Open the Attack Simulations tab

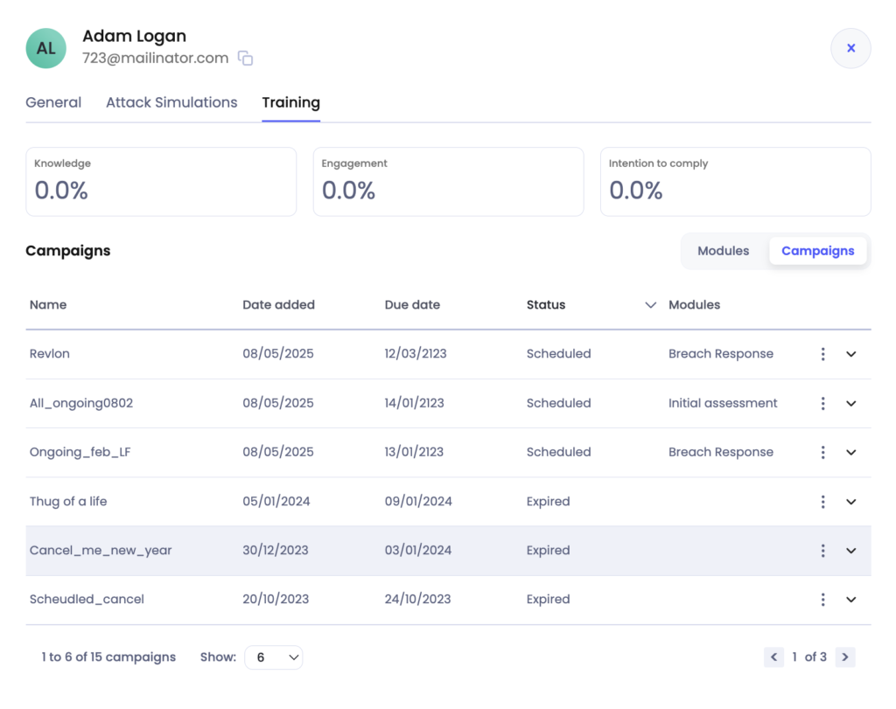[x=171, y=102]
